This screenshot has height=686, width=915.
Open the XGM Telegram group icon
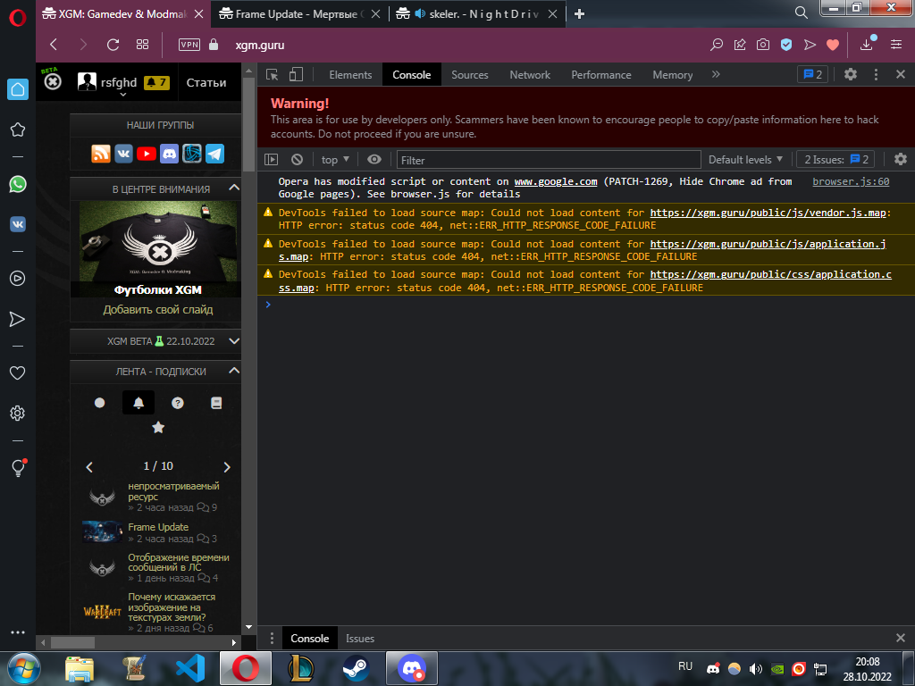click(x=214, y=154)
